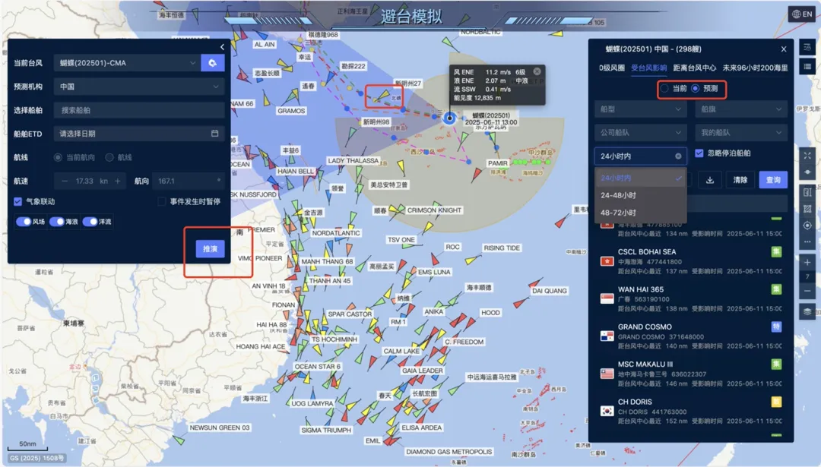Choose 24-48小时 from the dropdown list
This screenshot has height=467, width=821.
pyautogui.click(x=640, y=195)
